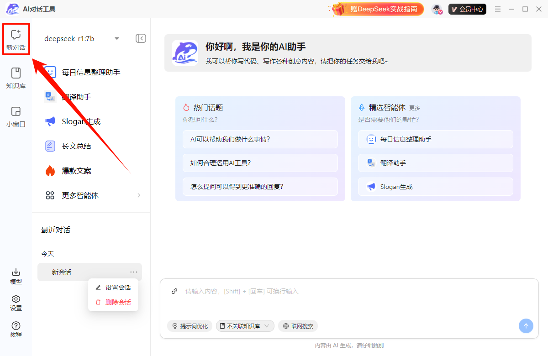Click the 今天 date group label
548x356 pixels.
(47, 254)
